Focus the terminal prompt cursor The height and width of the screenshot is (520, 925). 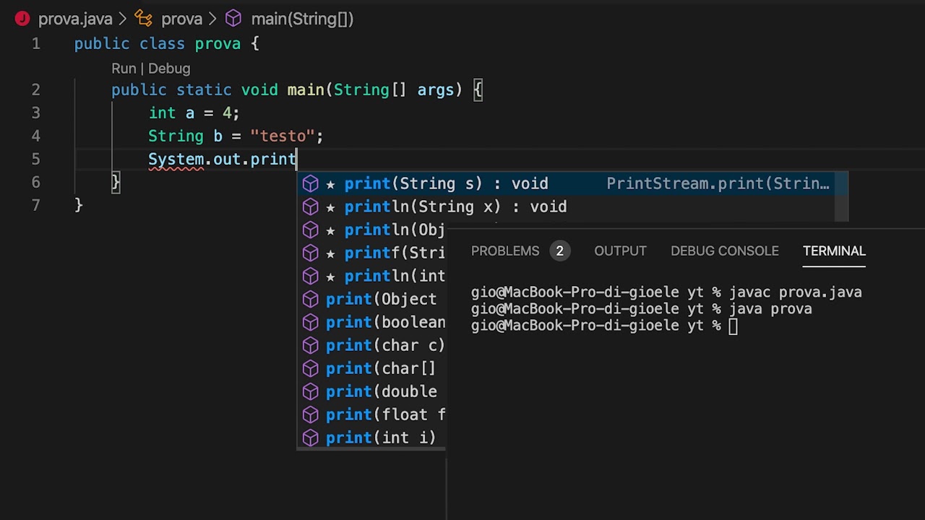click(733, 326)
